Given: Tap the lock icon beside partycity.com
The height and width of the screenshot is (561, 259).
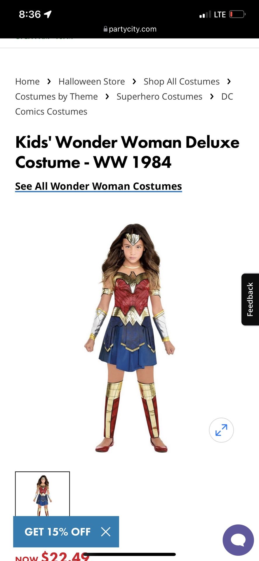Looking at the screenshot, I should [x=105, y=29].
